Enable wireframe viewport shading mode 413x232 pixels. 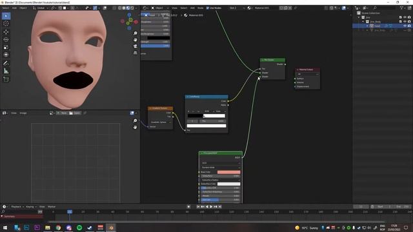tap(119, 8)
